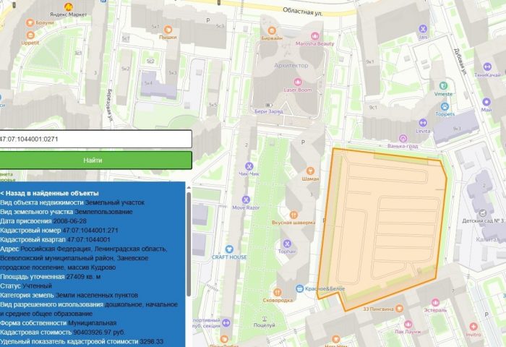The image size is (506, 347).
Task: Click the Levita studio icon
Action: pyautogui.click(x=424, y=123)
